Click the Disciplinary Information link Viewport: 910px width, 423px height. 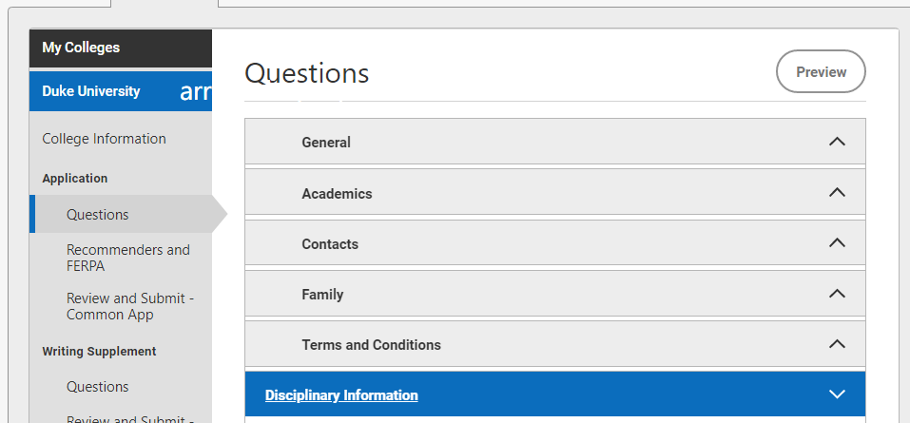(x=341, y=395)
